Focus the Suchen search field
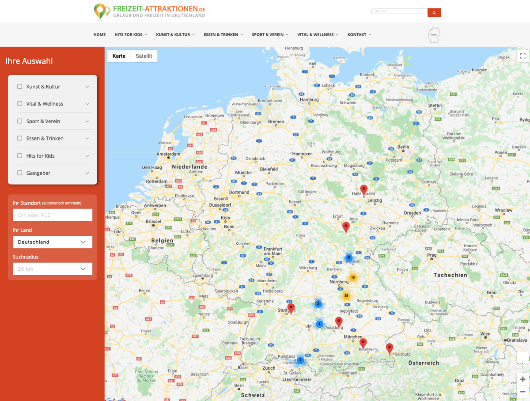The image size is (530, 401). [x=399, y=11]
